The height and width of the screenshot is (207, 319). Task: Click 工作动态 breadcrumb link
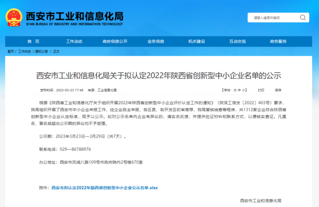tap(24, 51)
